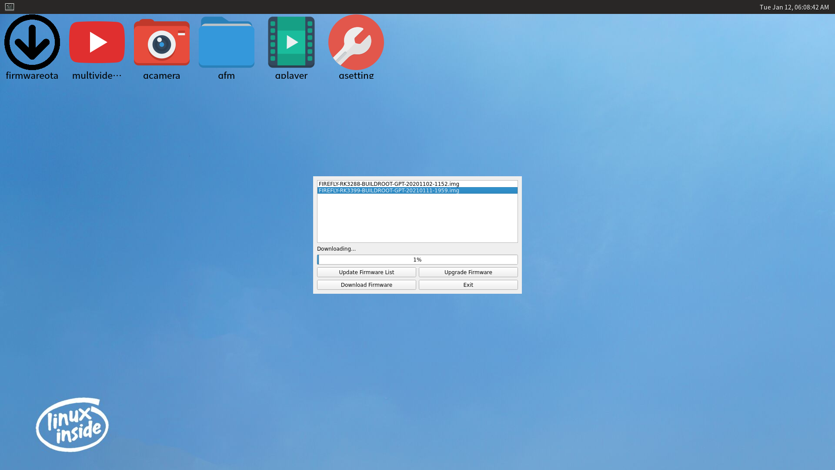Open the firmwareota desktop icon

tap(32, 42)
